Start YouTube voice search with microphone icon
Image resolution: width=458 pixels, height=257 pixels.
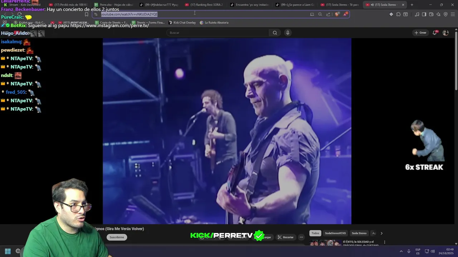click(x=288, y=33)
